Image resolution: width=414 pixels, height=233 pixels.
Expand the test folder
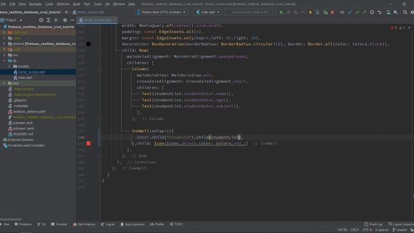5,83
